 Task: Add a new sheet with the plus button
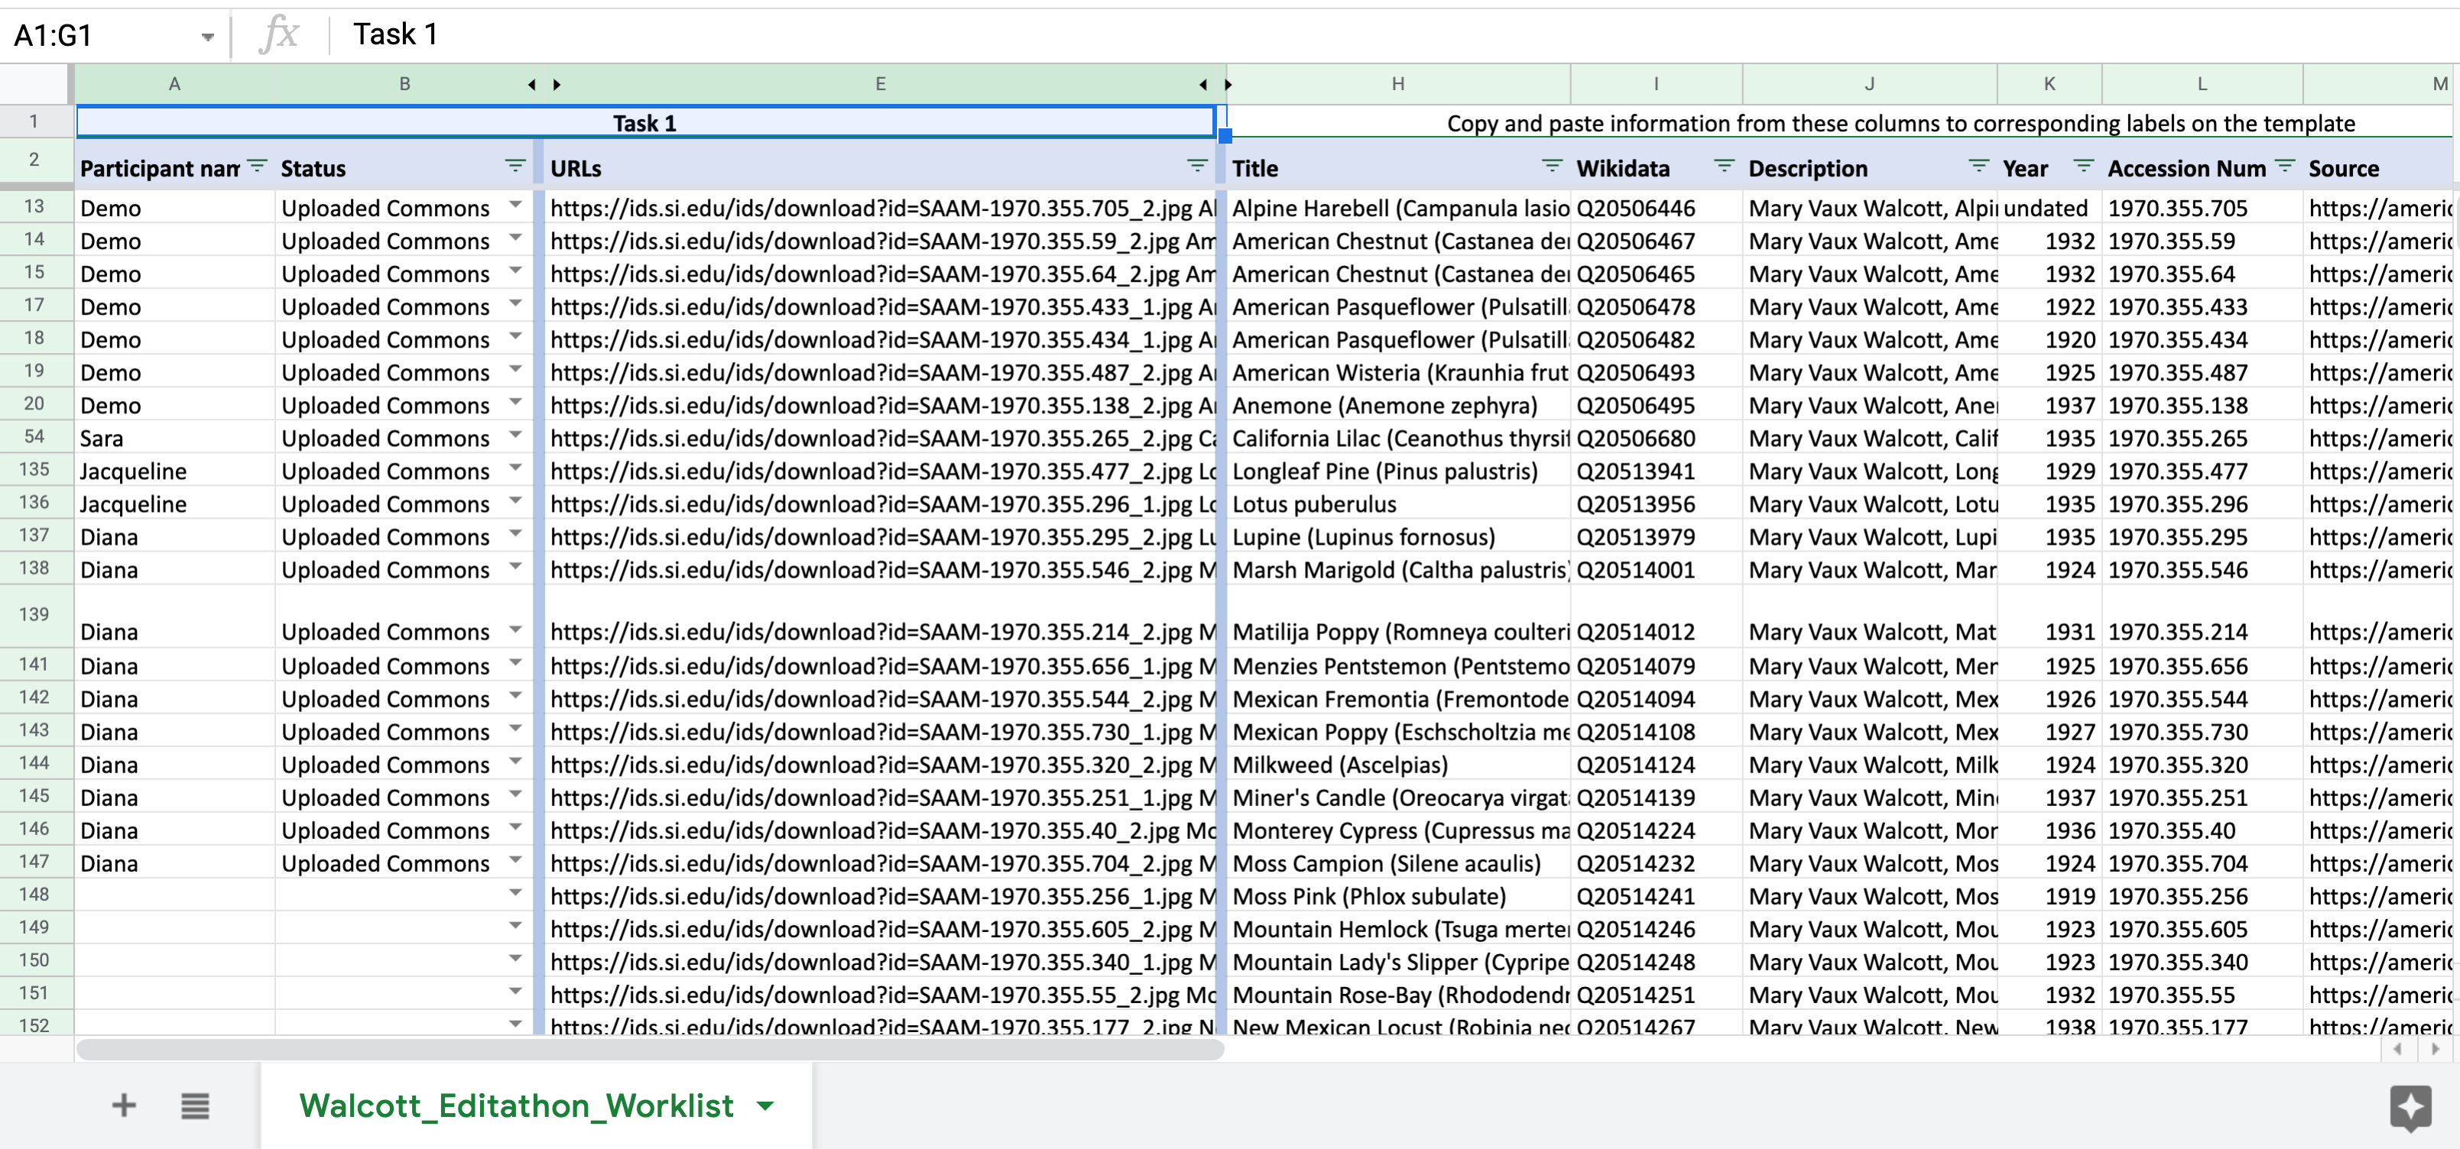[x=122, y=1104]
